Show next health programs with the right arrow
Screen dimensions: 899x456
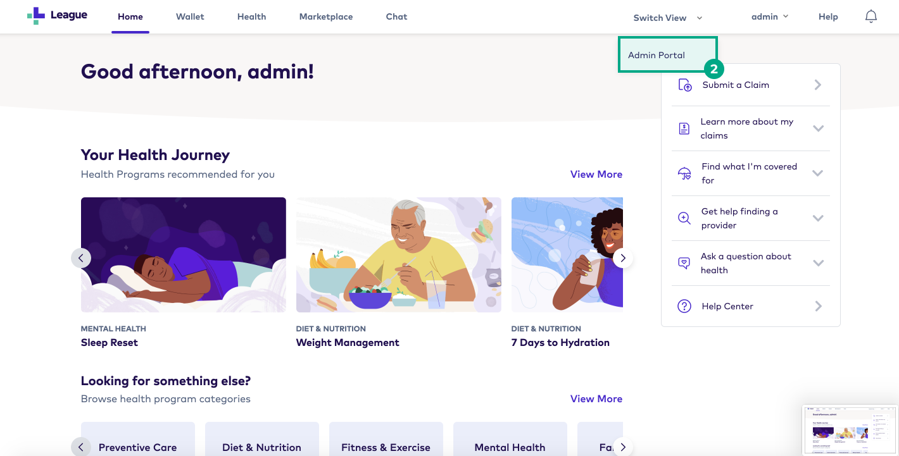tap(623, 258)
